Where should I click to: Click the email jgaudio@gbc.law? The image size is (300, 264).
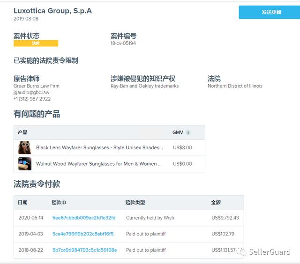click(31, 93)
